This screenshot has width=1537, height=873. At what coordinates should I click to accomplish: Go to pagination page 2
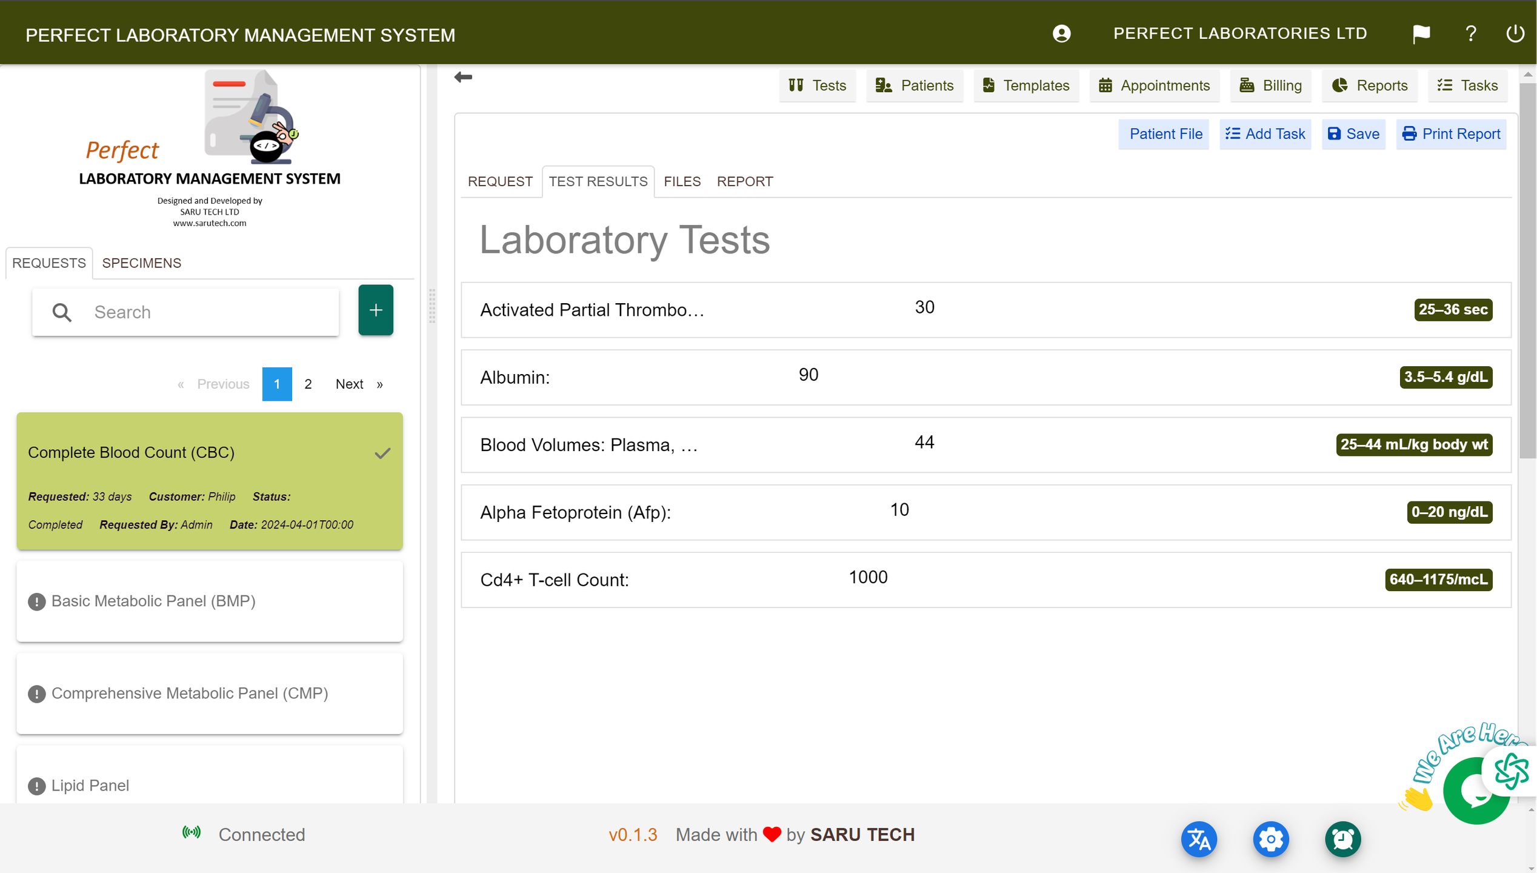308,384
